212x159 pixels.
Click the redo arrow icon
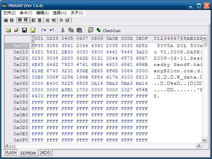[x=43, y=30]
